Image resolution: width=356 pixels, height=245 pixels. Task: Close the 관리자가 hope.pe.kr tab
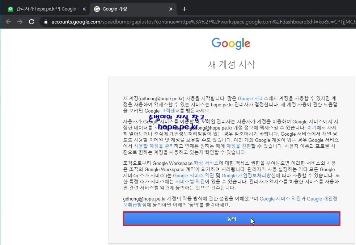pyautogui.click(x=84, y=9)
